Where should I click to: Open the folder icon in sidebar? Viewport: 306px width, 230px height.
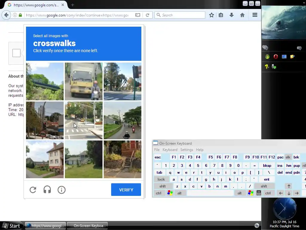pos(292,57)
